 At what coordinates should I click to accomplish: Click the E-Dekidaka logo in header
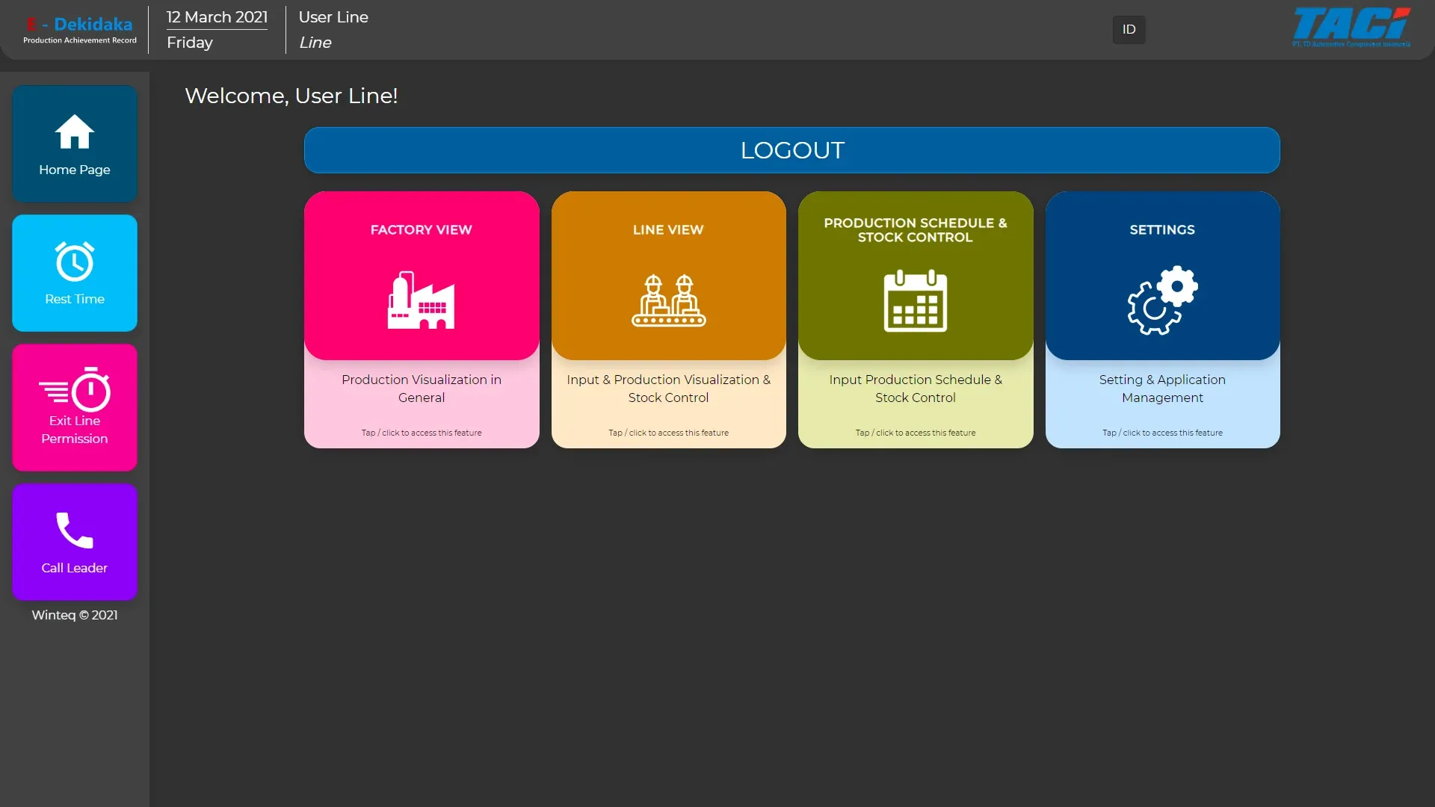80,30
